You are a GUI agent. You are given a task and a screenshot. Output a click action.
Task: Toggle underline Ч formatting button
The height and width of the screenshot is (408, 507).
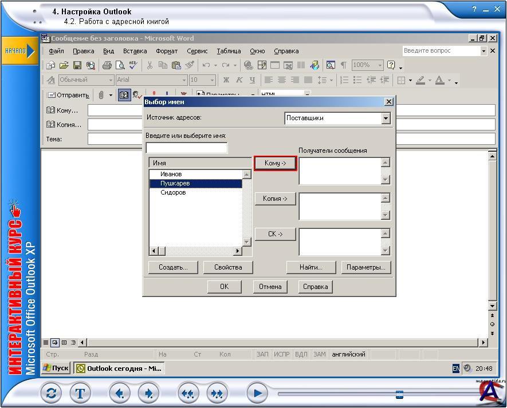pyautogui.click(x=251, y=80)
